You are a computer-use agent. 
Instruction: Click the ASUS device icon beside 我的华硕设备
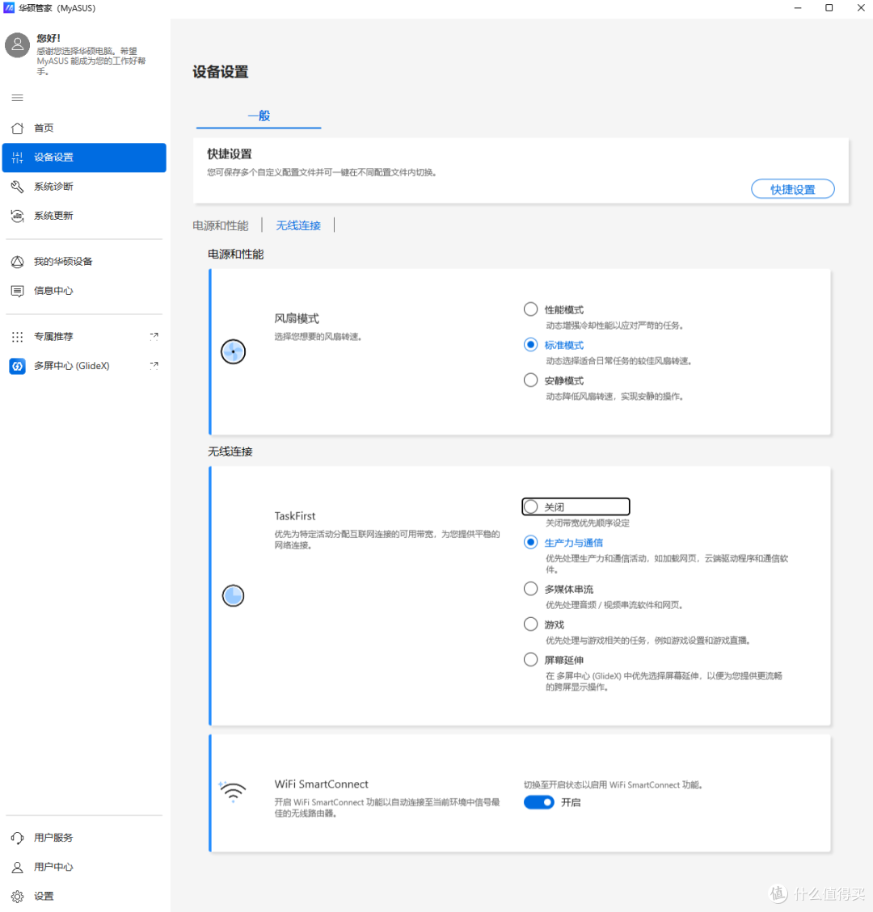[18, 262]
